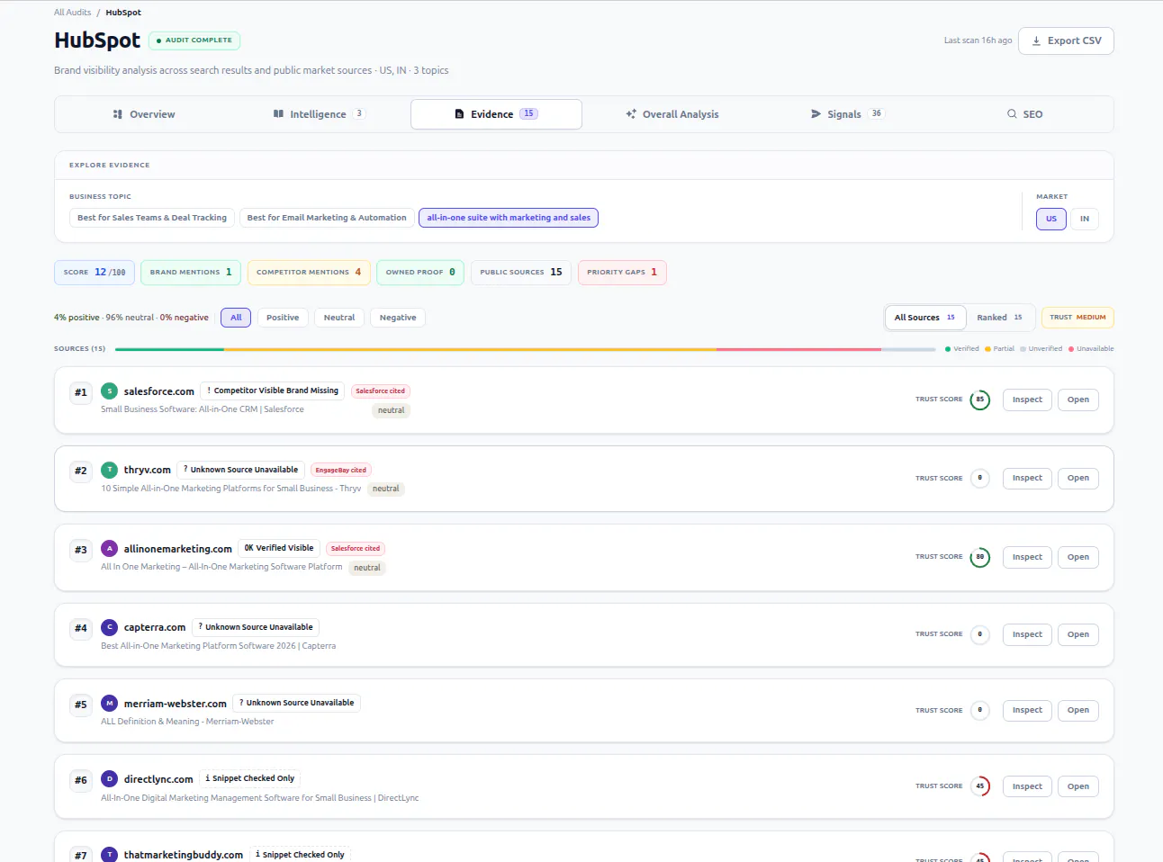Click directlync.com trust score ring 45
This screenshot has height=862, width=1163.
click(980, 786)
